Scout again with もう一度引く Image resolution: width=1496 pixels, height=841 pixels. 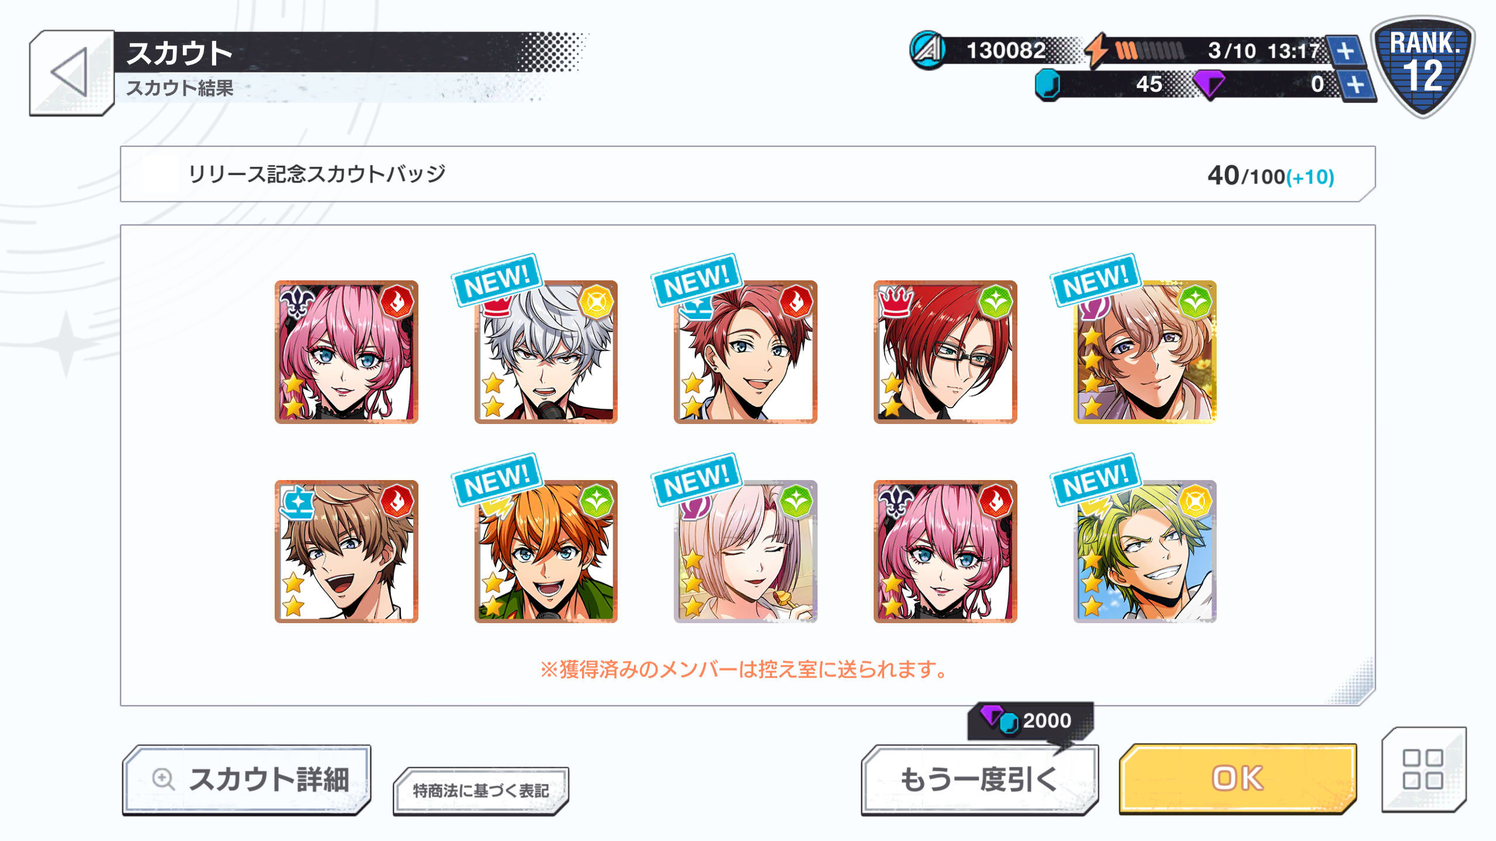(x=979, y=779)
